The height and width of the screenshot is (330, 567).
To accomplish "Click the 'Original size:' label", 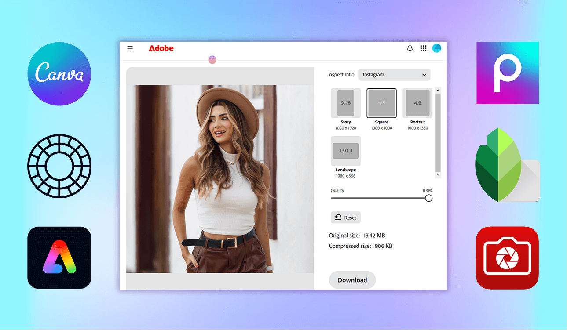I will click(x=344, y=236).
